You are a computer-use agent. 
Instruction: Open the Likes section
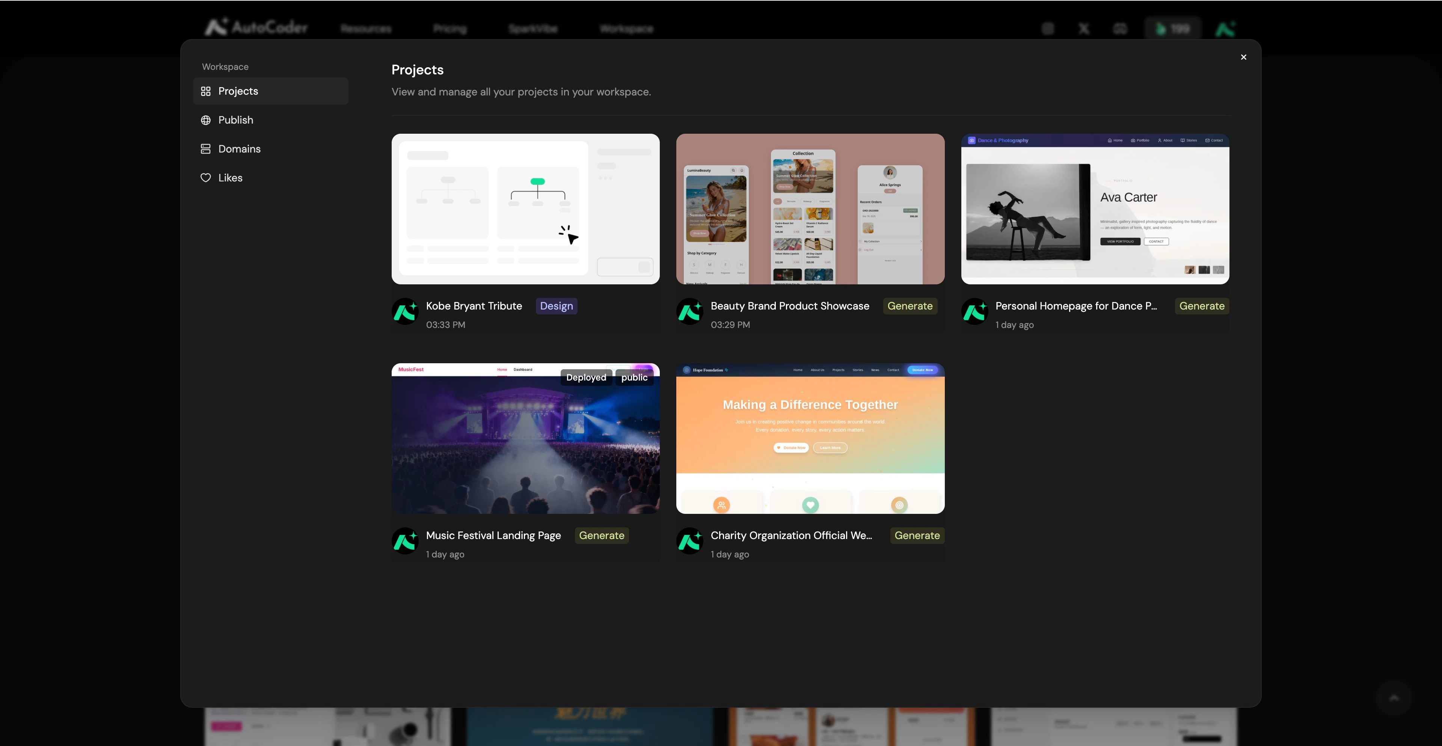230,178
